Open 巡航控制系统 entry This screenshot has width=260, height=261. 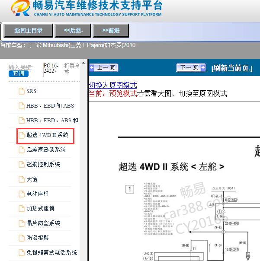tap(43, 165)
